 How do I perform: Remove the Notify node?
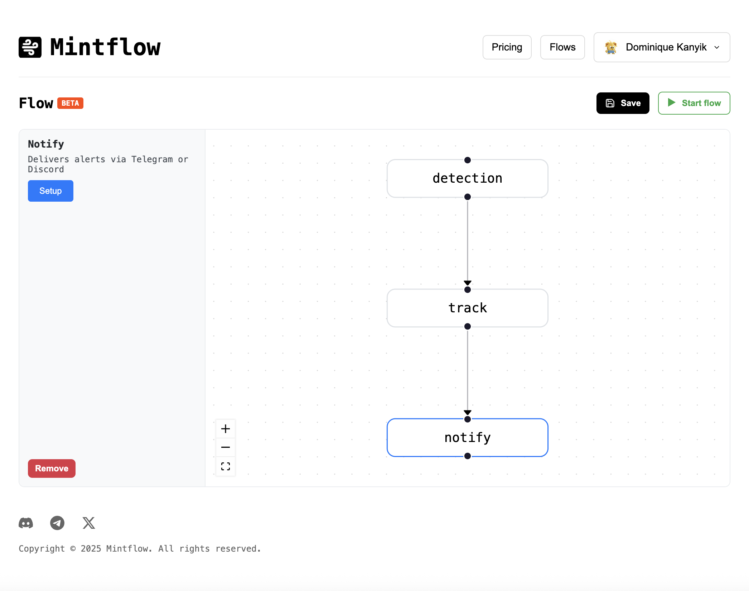point(51,468)
